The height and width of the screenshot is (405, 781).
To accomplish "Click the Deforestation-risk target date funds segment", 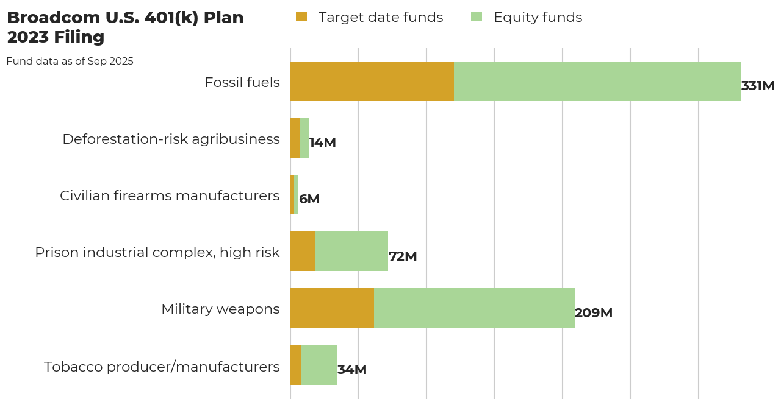I will [x=295, y=138].
